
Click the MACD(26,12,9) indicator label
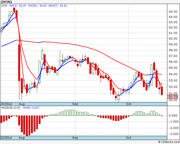point(11,108)
